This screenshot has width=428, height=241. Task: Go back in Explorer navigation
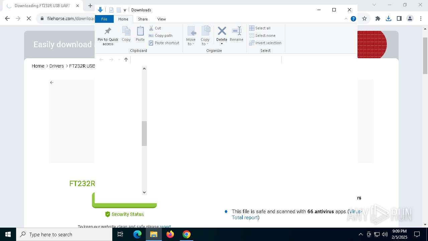coord(101,60)
